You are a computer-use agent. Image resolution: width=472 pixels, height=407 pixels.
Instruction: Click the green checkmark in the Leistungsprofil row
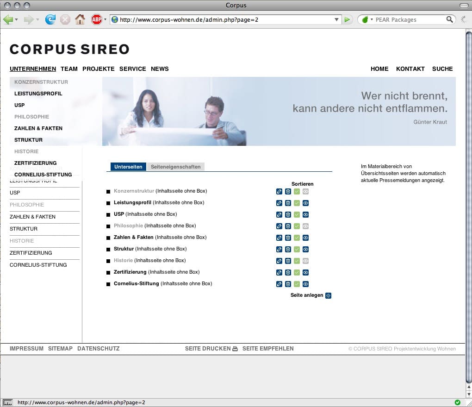click(x=297, y=203)
